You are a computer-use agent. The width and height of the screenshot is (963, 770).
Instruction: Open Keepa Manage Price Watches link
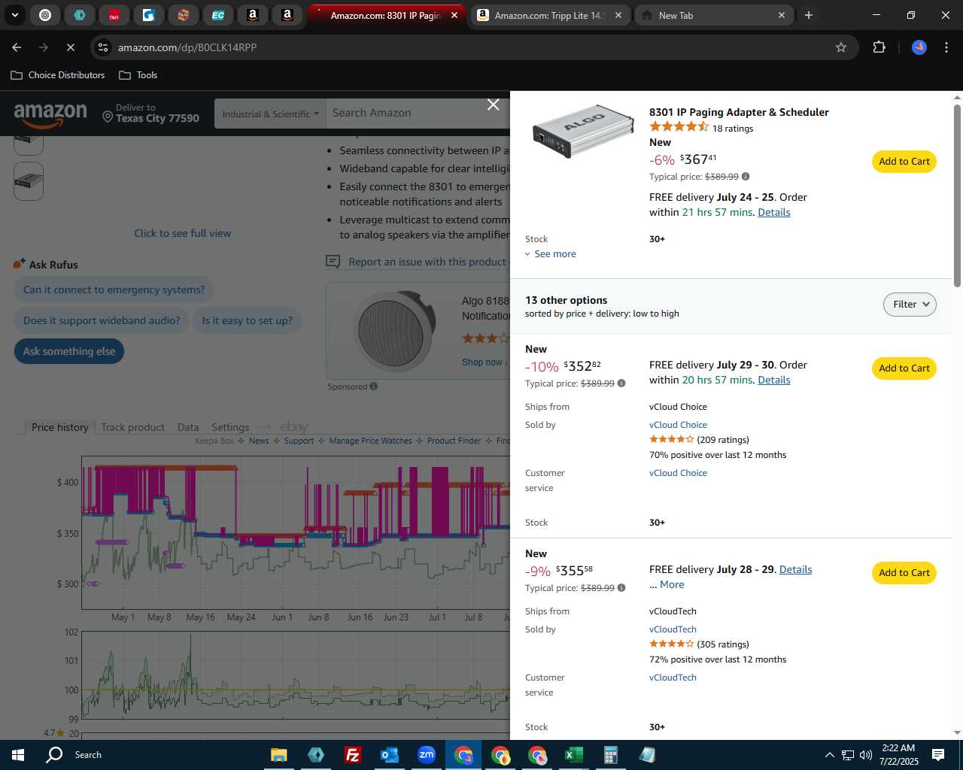(370, 441)
